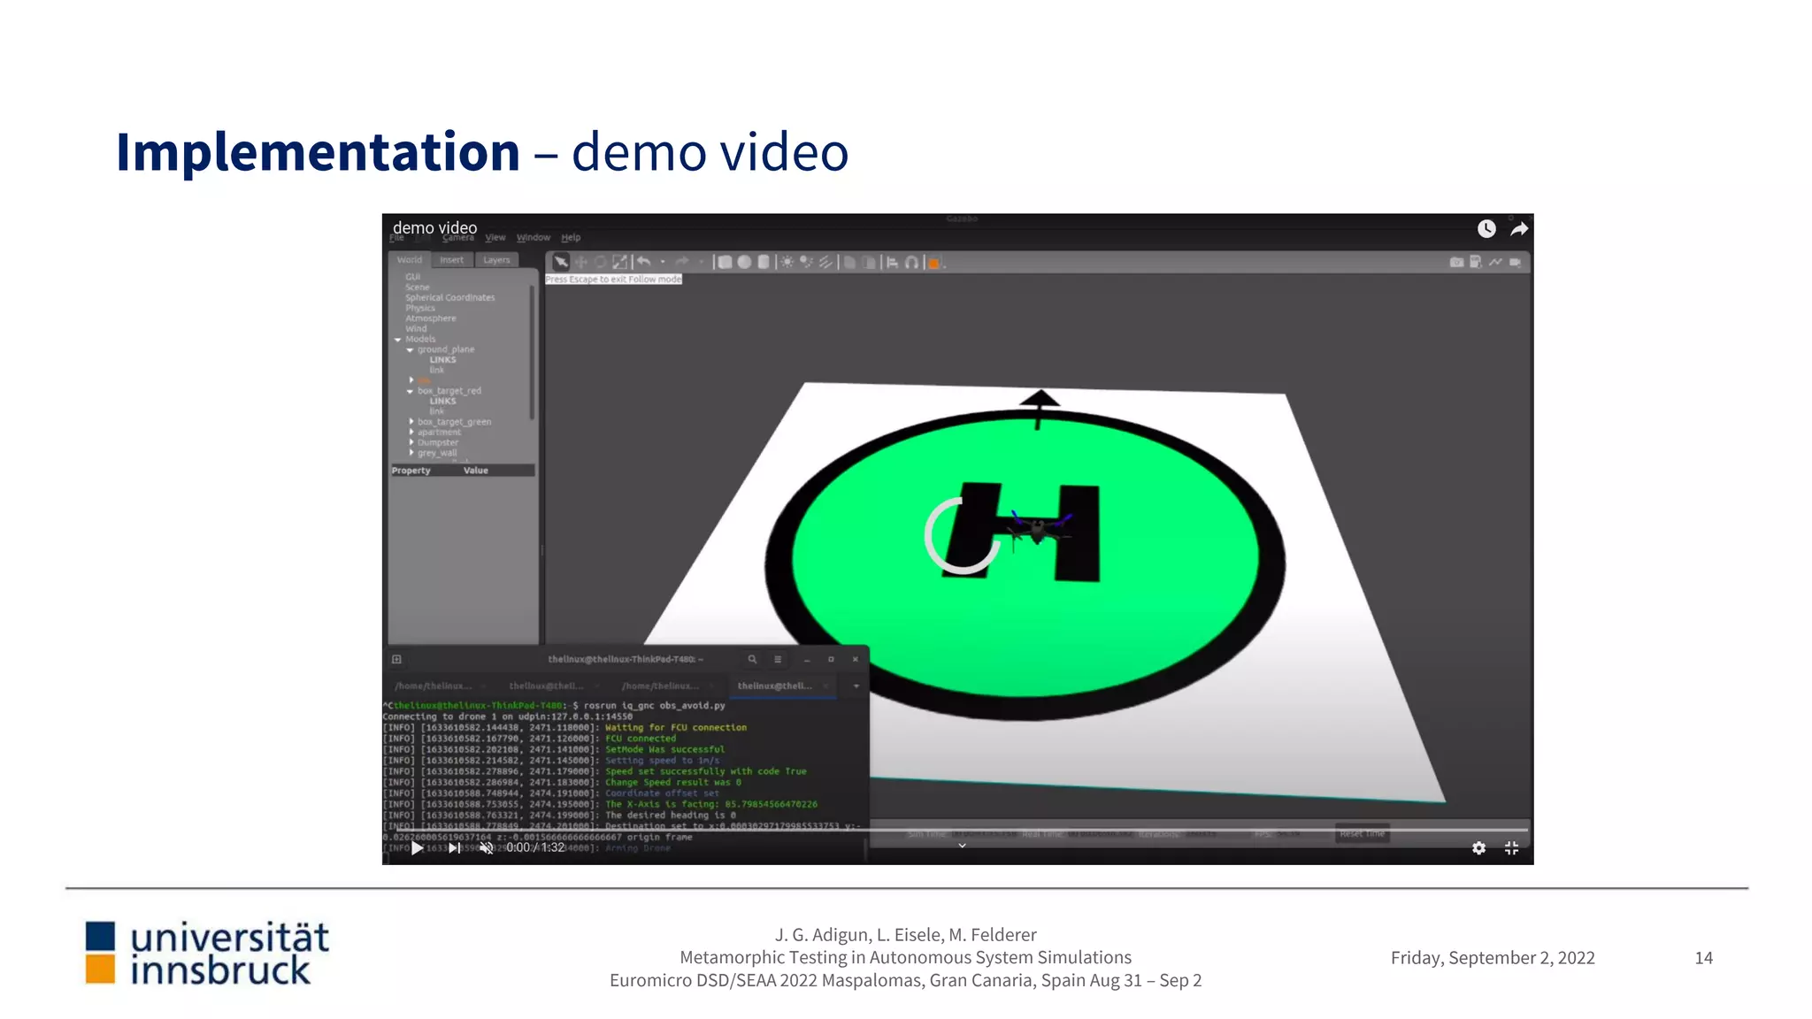Click the undo arrow in the toolbar
The image size is (1812, 1019).
point(644,262)
